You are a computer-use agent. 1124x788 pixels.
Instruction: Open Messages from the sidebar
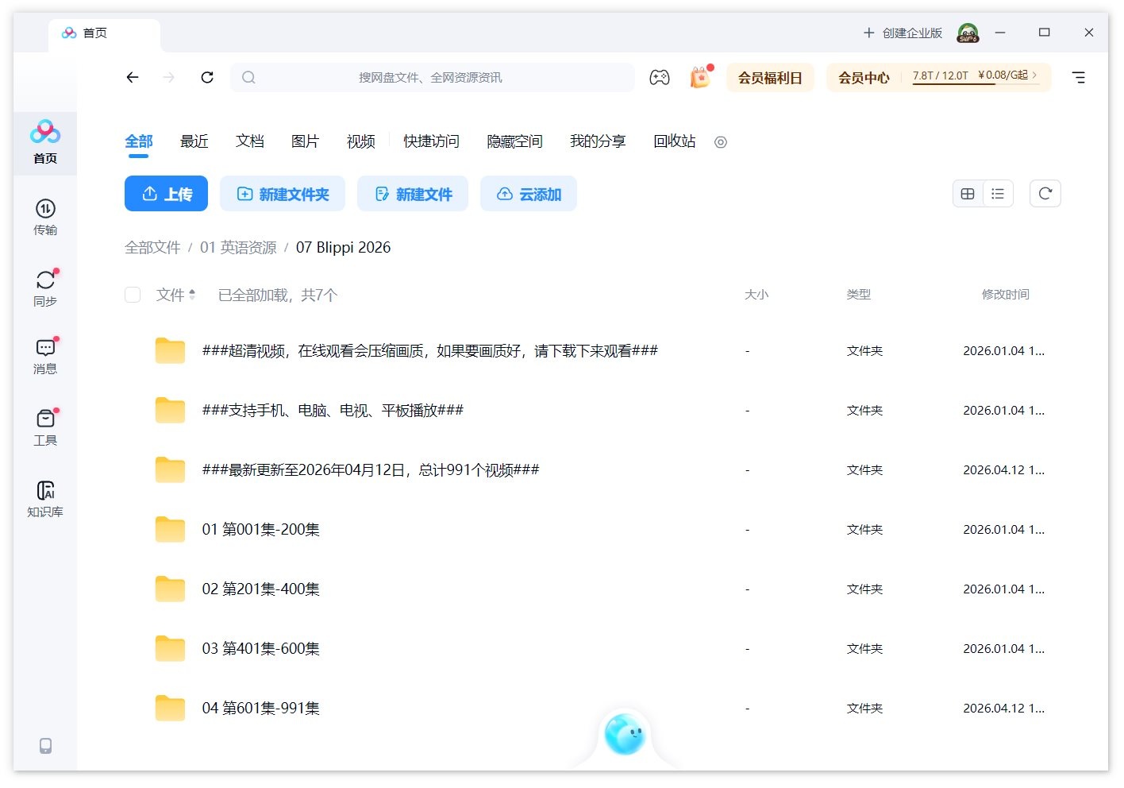[45, 355]
